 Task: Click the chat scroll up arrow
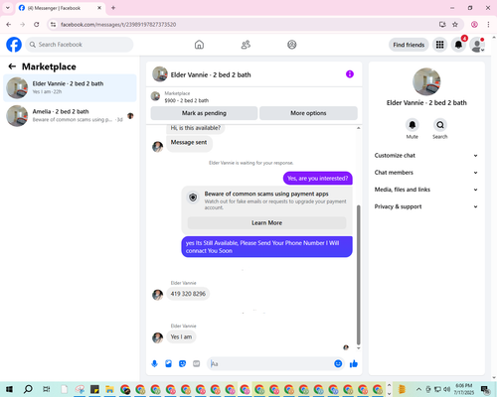(358, 128)
